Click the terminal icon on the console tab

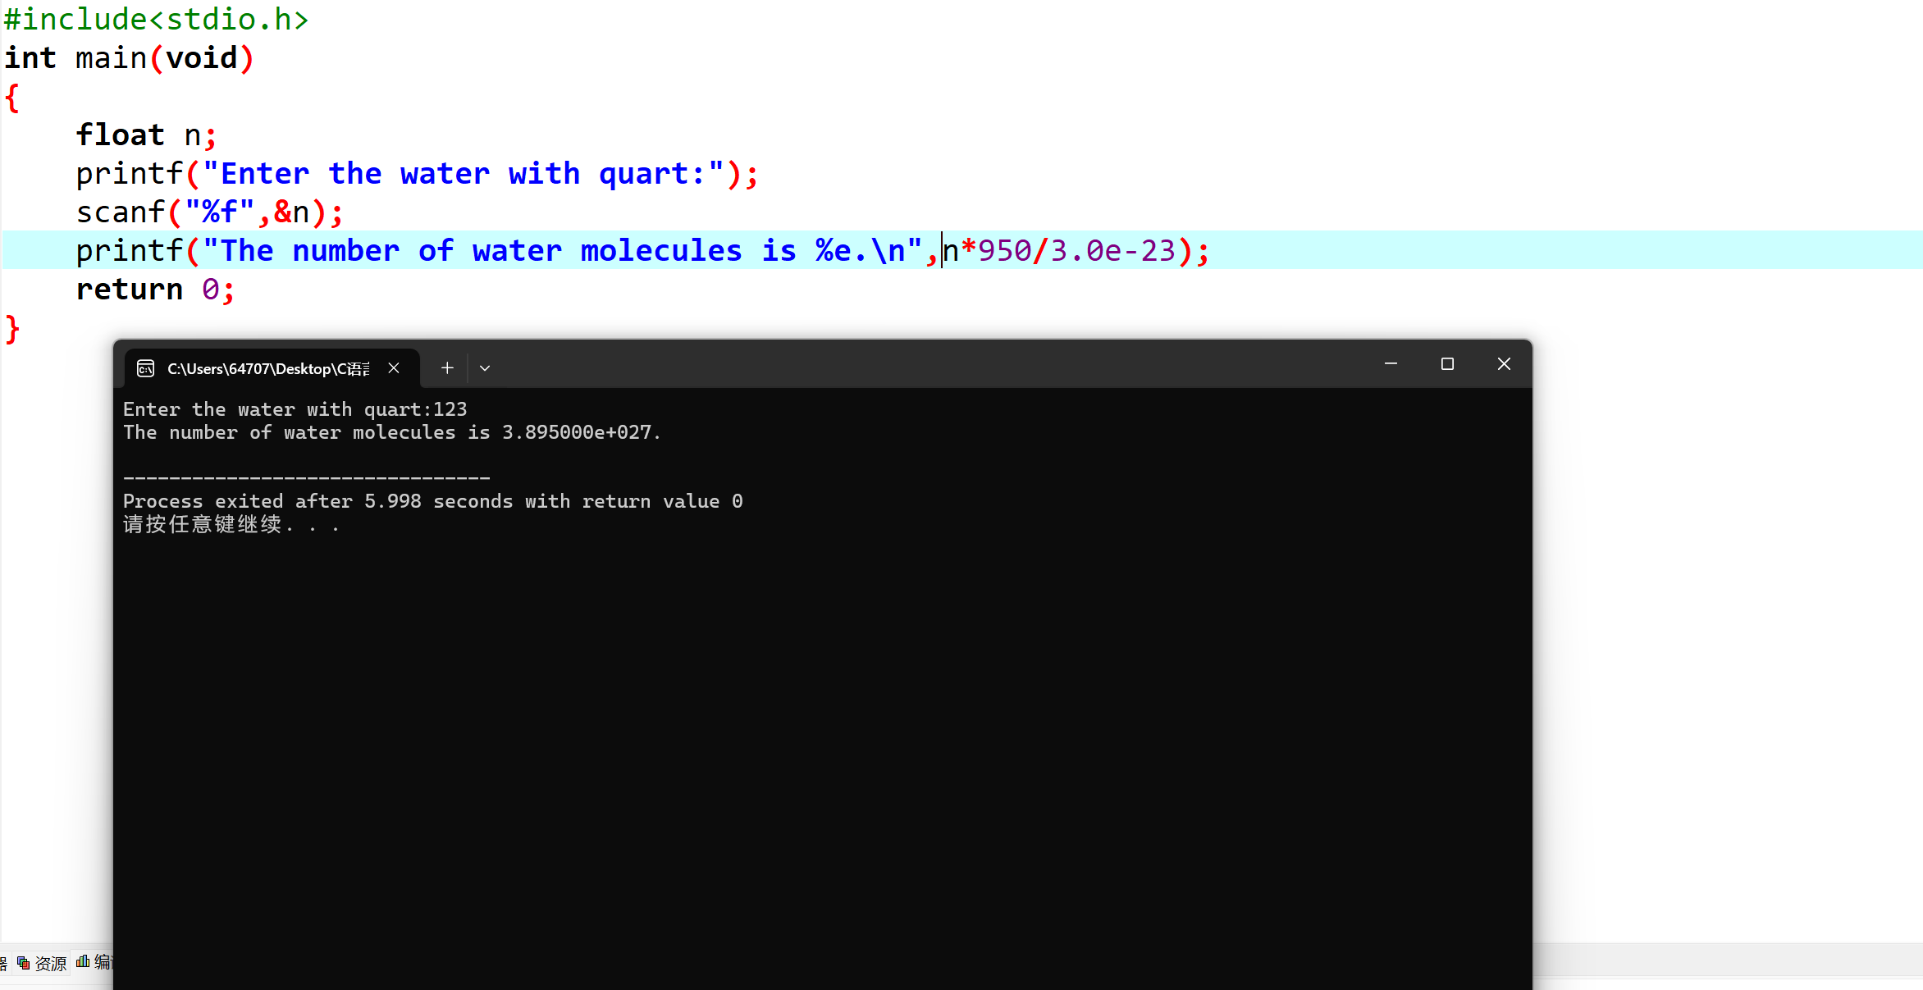[x=146, y=368]
